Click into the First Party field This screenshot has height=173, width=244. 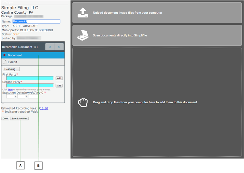click(30, 78)
